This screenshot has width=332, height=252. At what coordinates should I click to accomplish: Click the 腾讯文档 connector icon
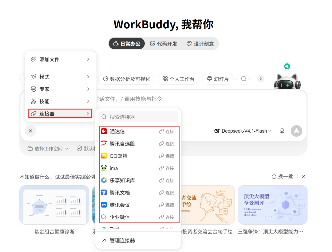[104, 193]
